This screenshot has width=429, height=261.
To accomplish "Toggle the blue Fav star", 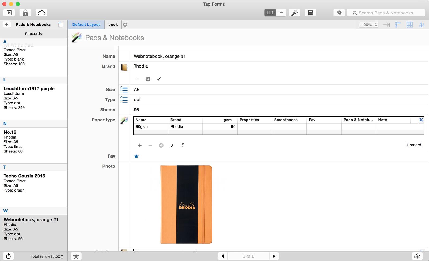I will tap(136, 156).
